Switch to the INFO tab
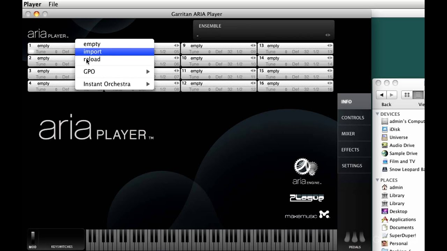This screenshot has width=447, height=251. click(x=354, y=101)
